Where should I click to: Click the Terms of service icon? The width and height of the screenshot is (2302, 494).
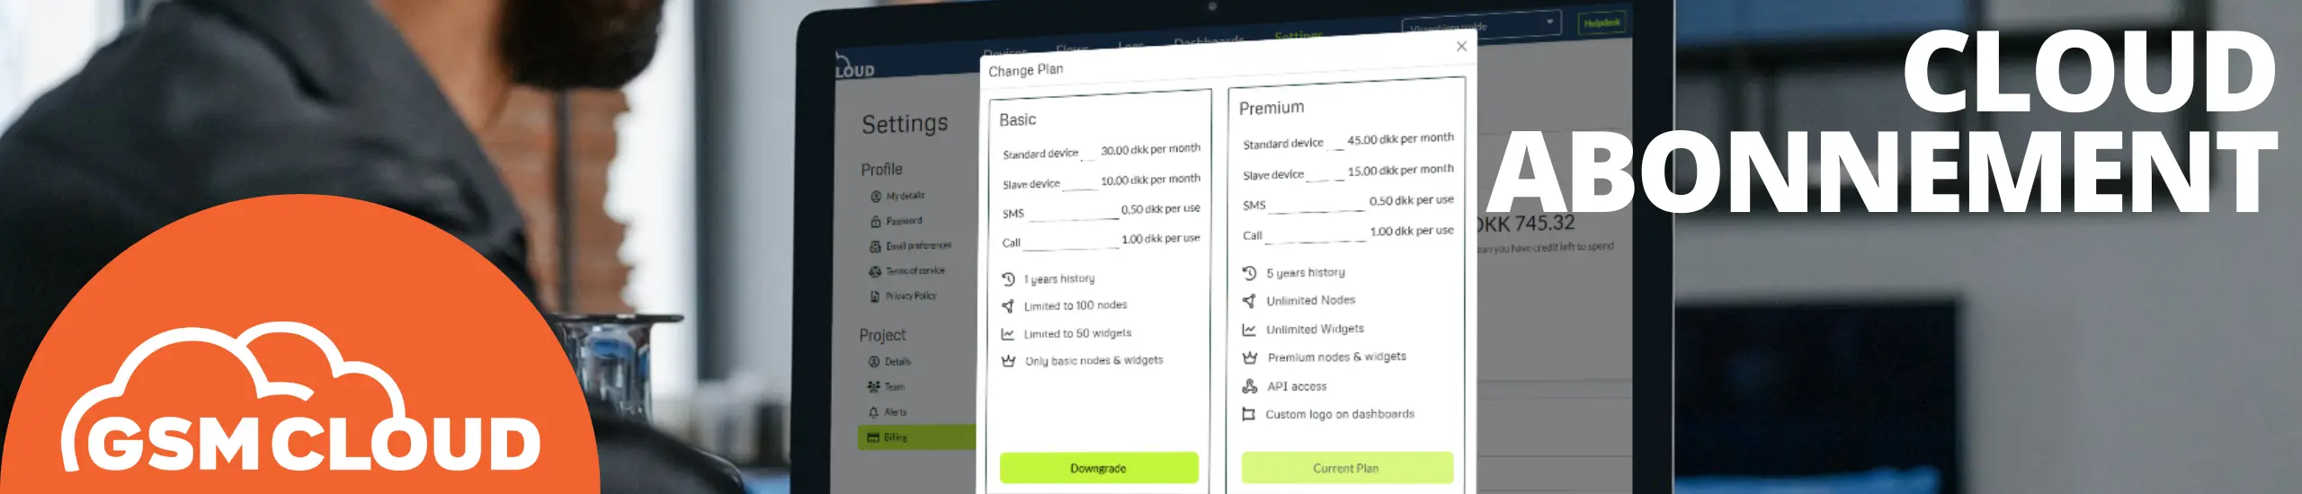[x=875, y=271]
